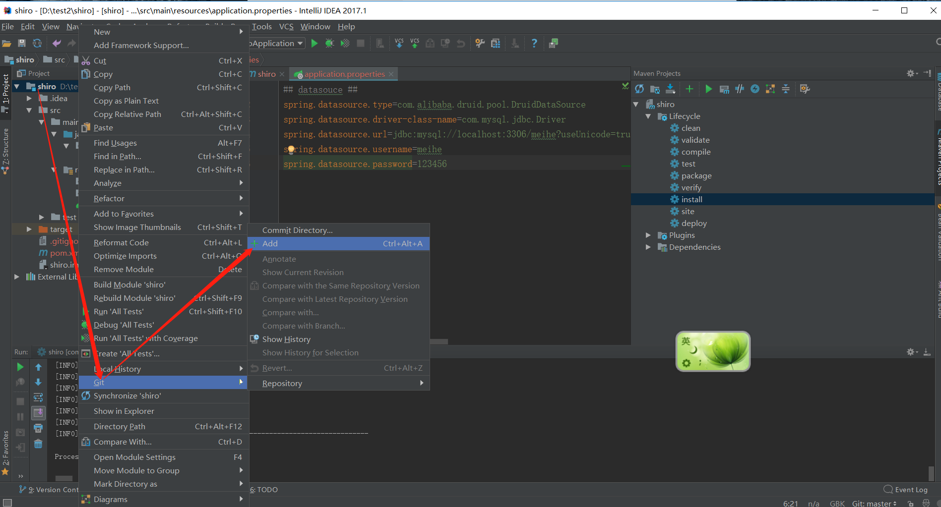This screenshot has height=507, width=941.
Task: Click the VCS Commit Changes icon
Action: 415,44
